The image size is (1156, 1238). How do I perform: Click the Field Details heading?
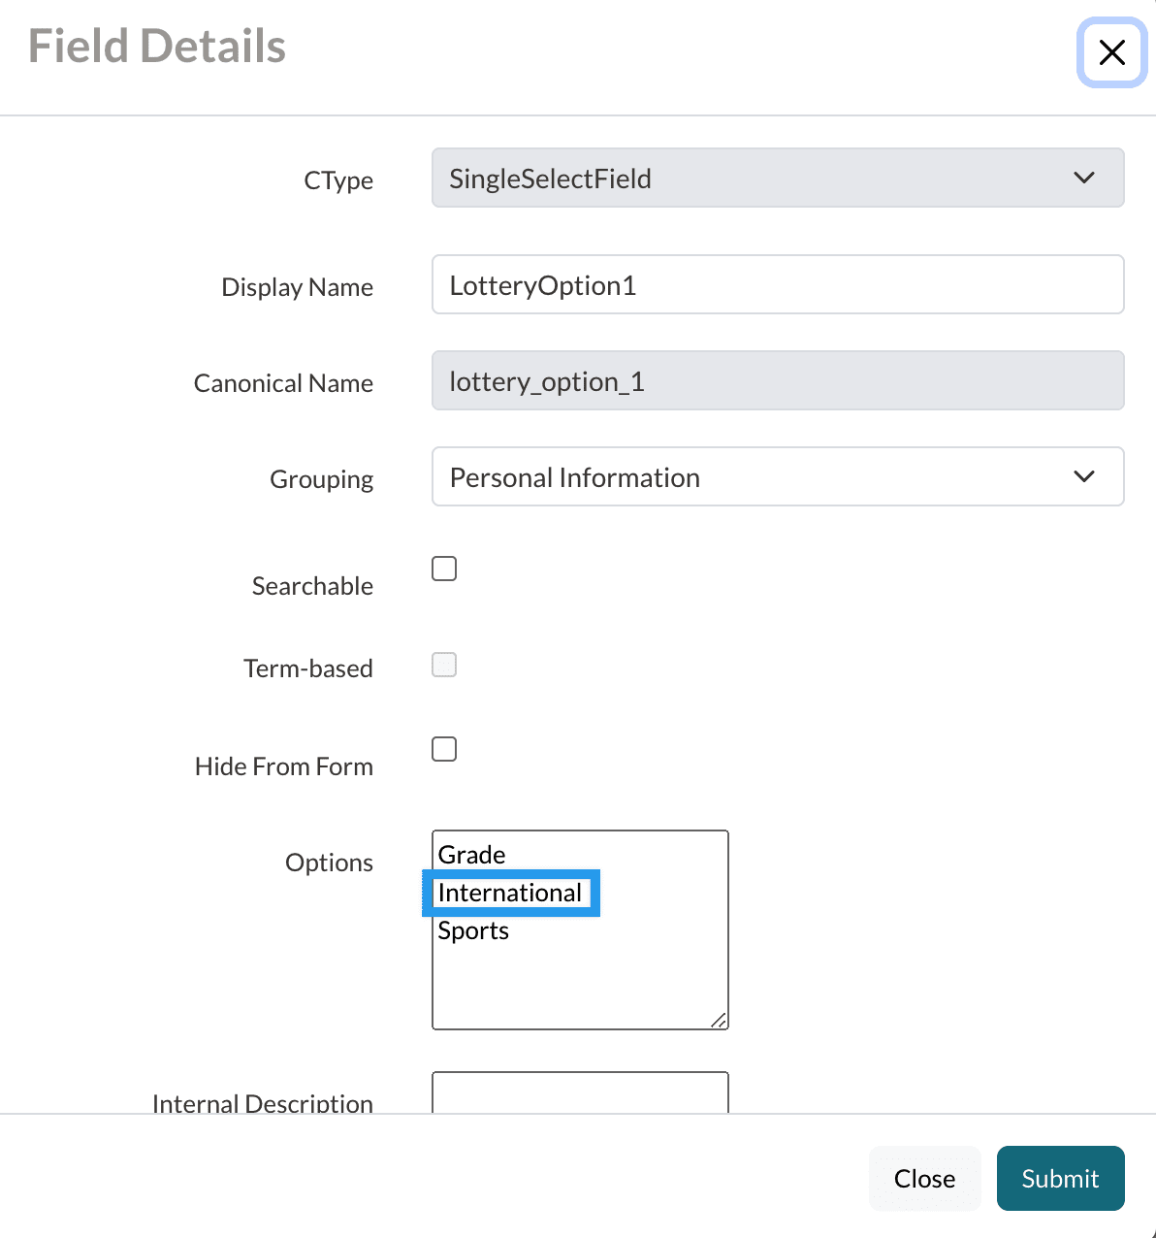157,47
